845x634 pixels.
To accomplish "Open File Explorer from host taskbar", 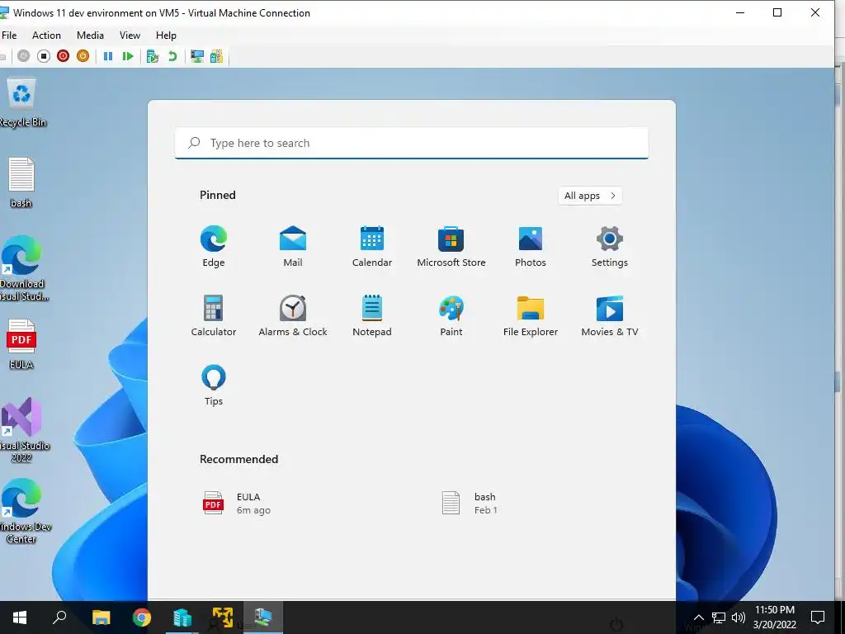I will tap(101, 617).
